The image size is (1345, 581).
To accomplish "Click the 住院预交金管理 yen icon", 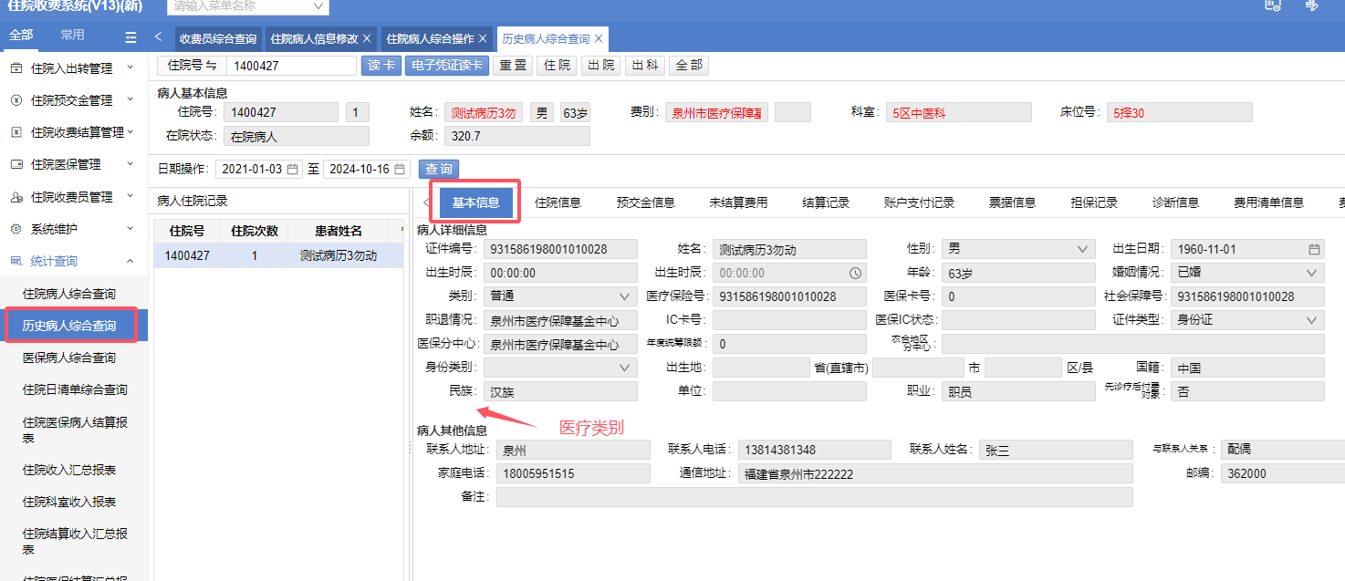I will [x=16, y=100].
